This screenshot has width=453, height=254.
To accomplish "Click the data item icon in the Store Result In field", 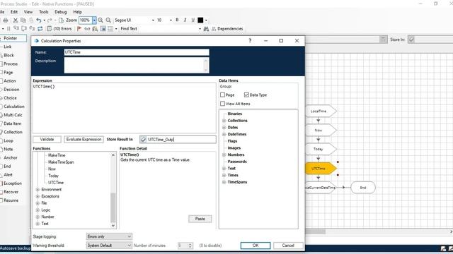I will [143, 140].
